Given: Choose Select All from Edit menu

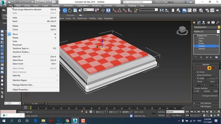Looking at the screenshot, I should (33, 56).
